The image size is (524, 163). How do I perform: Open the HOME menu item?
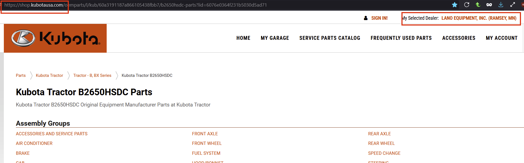(x=243, y=38)
